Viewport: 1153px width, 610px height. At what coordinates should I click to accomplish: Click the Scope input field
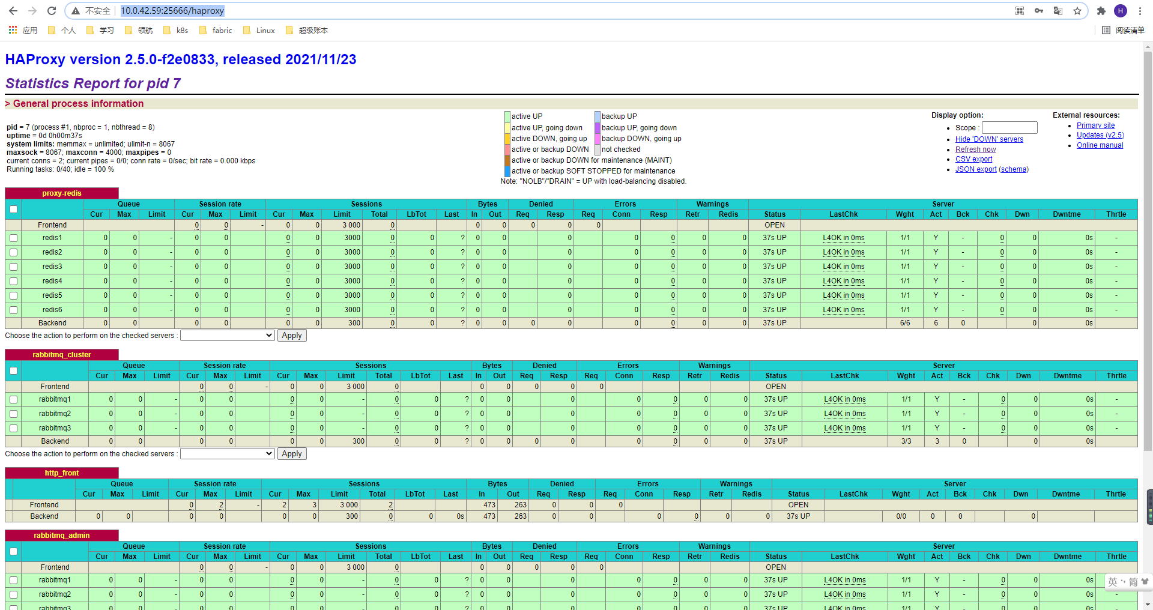[1009, 127]
